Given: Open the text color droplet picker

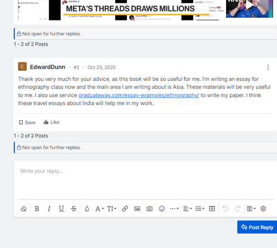Looking at the screenshot, I should click(87, 209).
